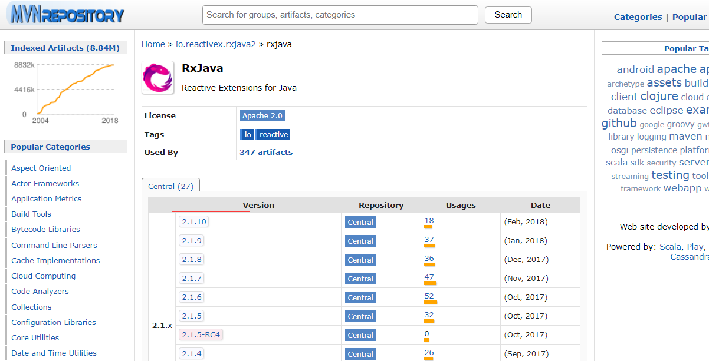Select the 'testing' popular tag
This screenshot has height=361, width=709.
(670, 175)
